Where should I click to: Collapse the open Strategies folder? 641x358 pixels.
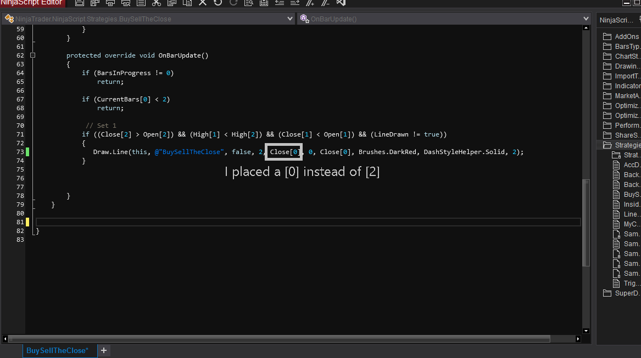pos(621,145)
